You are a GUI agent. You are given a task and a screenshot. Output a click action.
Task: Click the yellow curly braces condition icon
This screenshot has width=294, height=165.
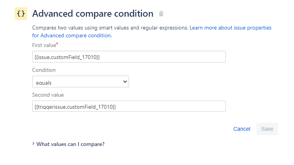pyautogui.click(x=21, y=14)
